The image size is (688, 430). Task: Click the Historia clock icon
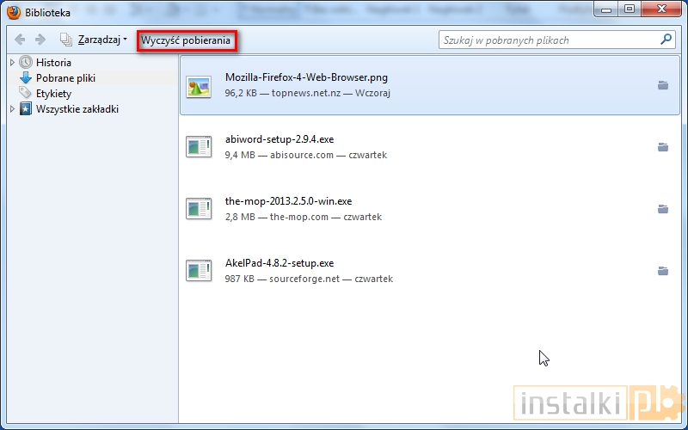26,62
